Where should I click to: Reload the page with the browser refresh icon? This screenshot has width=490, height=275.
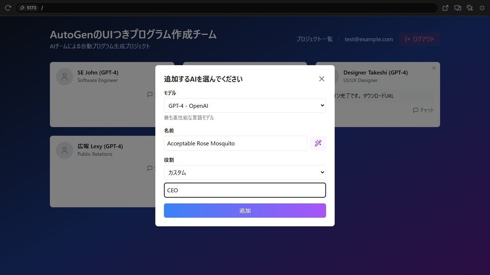click(x=8, y=8)
